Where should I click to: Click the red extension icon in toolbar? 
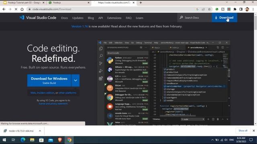tap(229, 9)
